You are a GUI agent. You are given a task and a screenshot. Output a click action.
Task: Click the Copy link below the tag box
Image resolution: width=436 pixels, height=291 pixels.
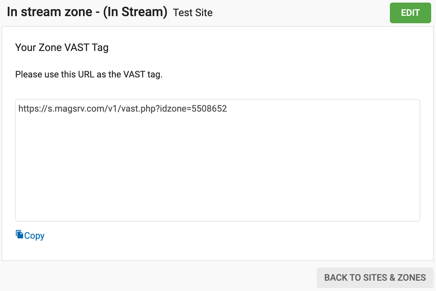pos(34,236)
